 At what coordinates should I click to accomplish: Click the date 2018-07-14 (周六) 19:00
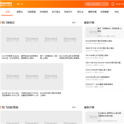click(94, 65)
